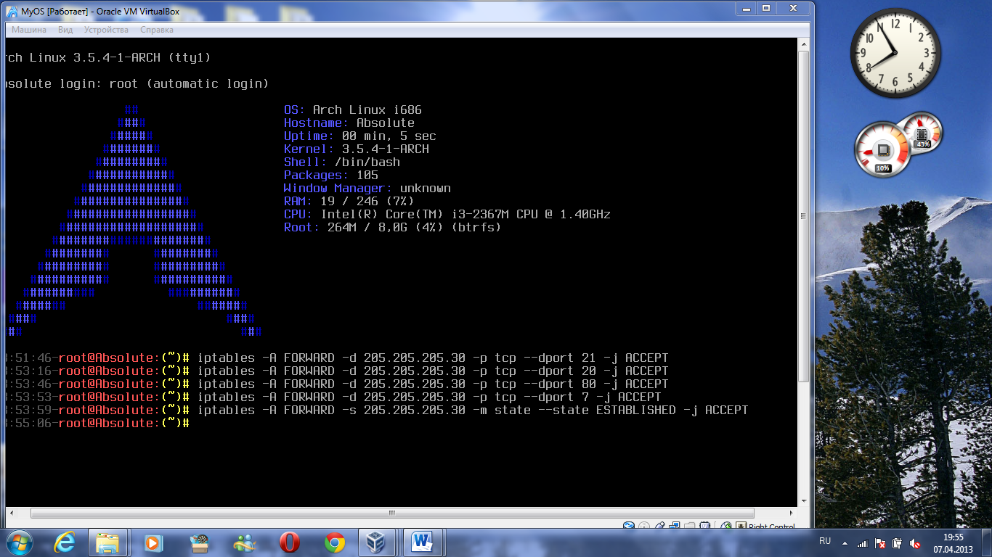Open the Машина menu in VirtualBox

[29, 30]
